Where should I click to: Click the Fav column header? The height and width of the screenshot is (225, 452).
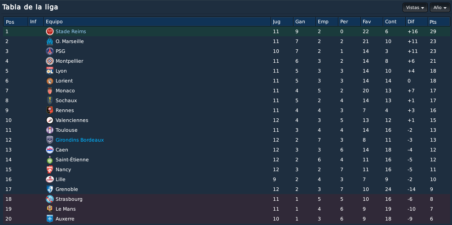tap(372, 22)
